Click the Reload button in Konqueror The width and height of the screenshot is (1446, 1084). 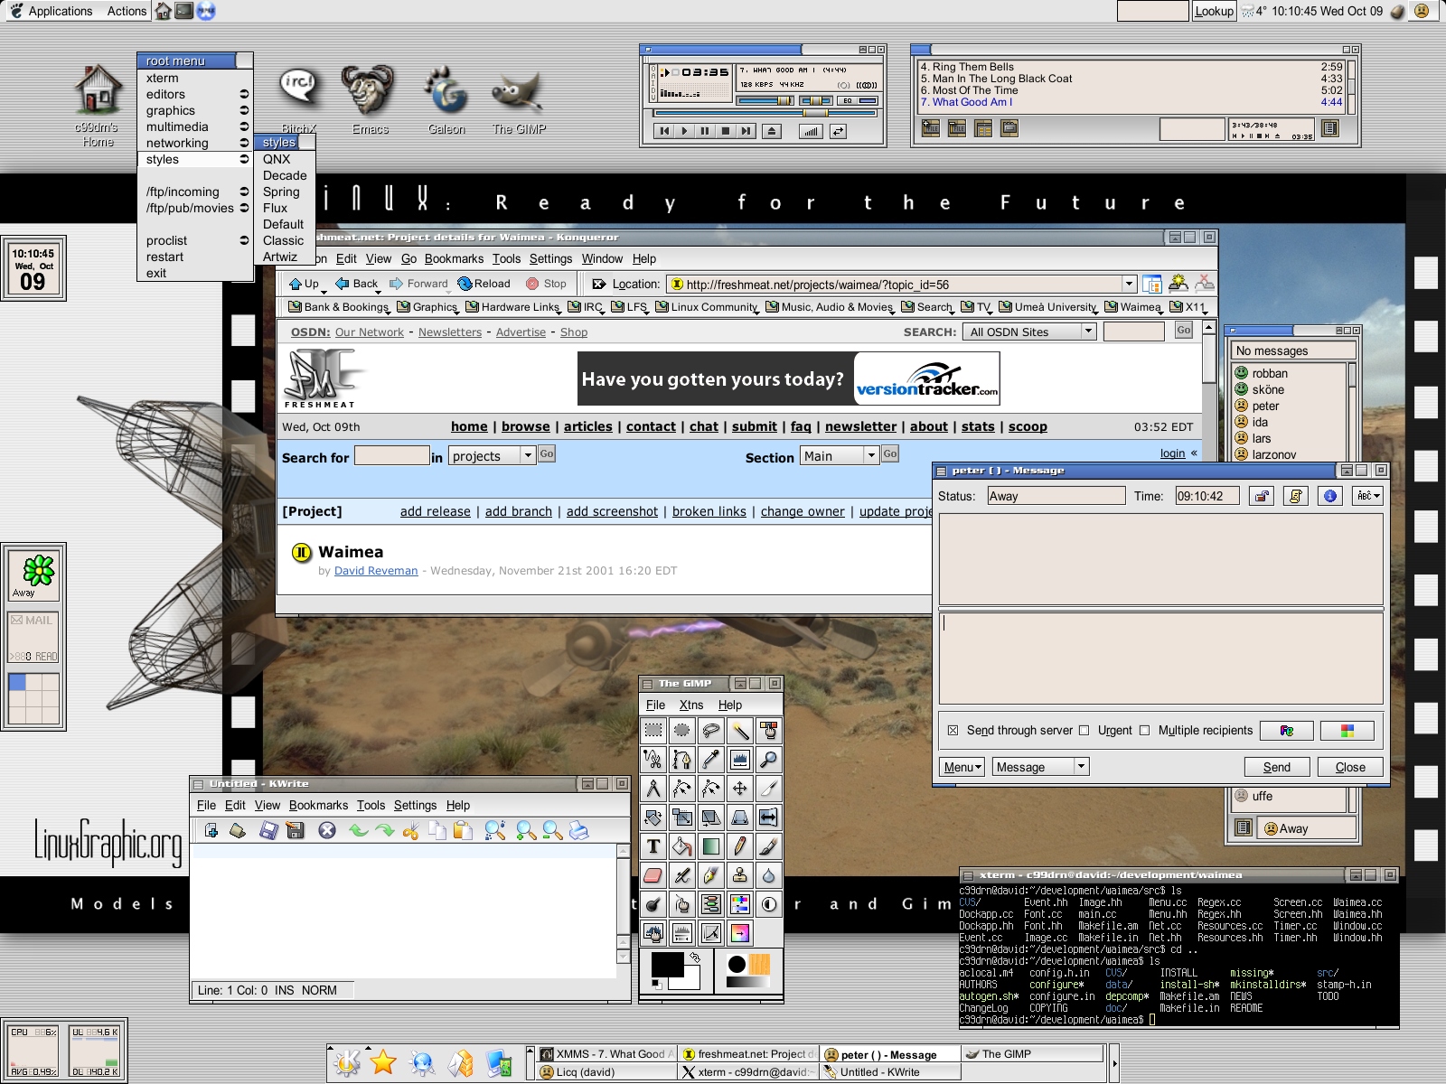tap(484, 284)
